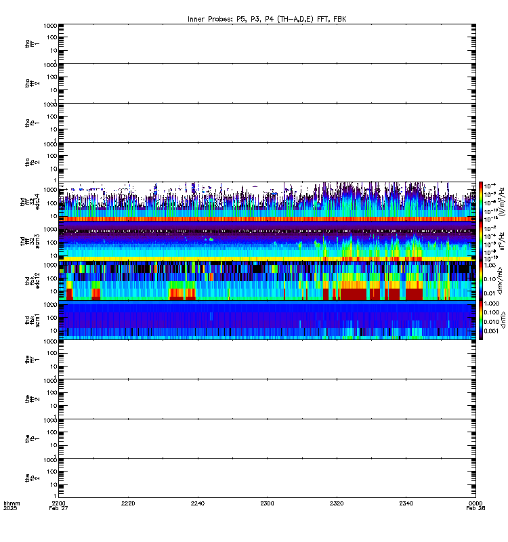Click the 0.01 tick of <|mV/m|> color bar
This screenshot has height=542, width=508.
click(490, 293)
